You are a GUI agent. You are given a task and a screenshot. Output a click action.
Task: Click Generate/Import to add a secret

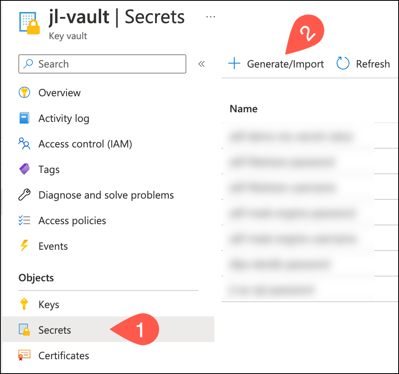click(276, 64)
